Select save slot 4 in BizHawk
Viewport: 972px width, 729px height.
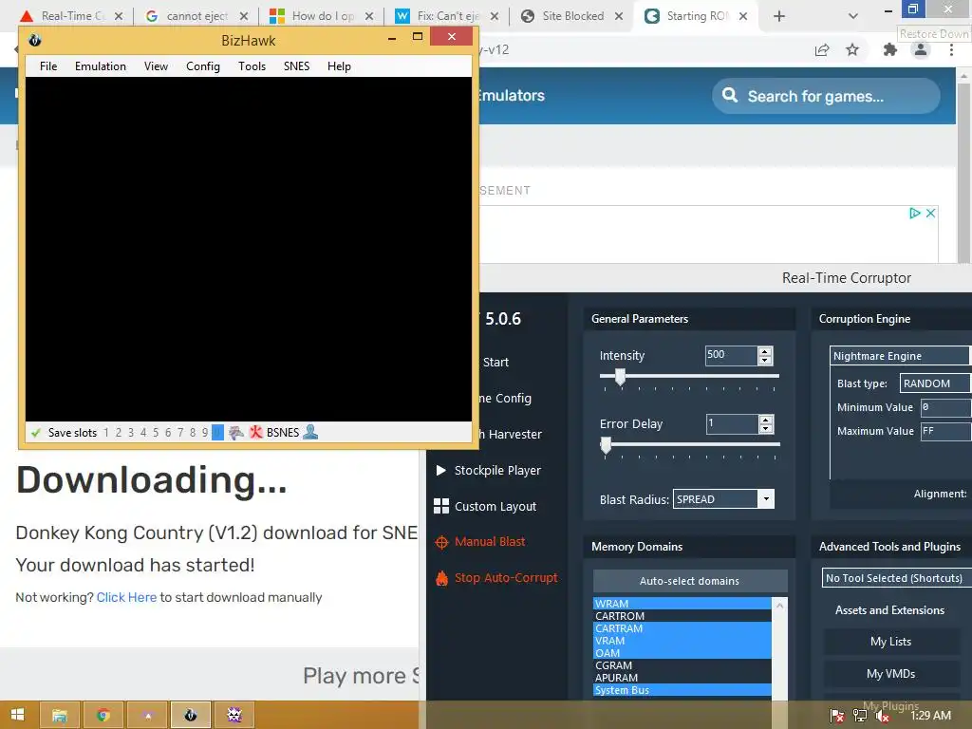point(143,433)
